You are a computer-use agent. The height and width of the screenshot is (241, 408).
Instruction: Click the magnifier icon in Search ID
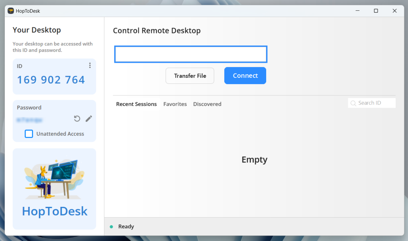click(x=353, y=103)
